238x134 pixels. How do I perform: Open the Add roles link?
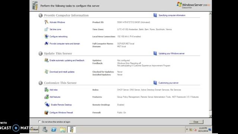tap(54, 90)
